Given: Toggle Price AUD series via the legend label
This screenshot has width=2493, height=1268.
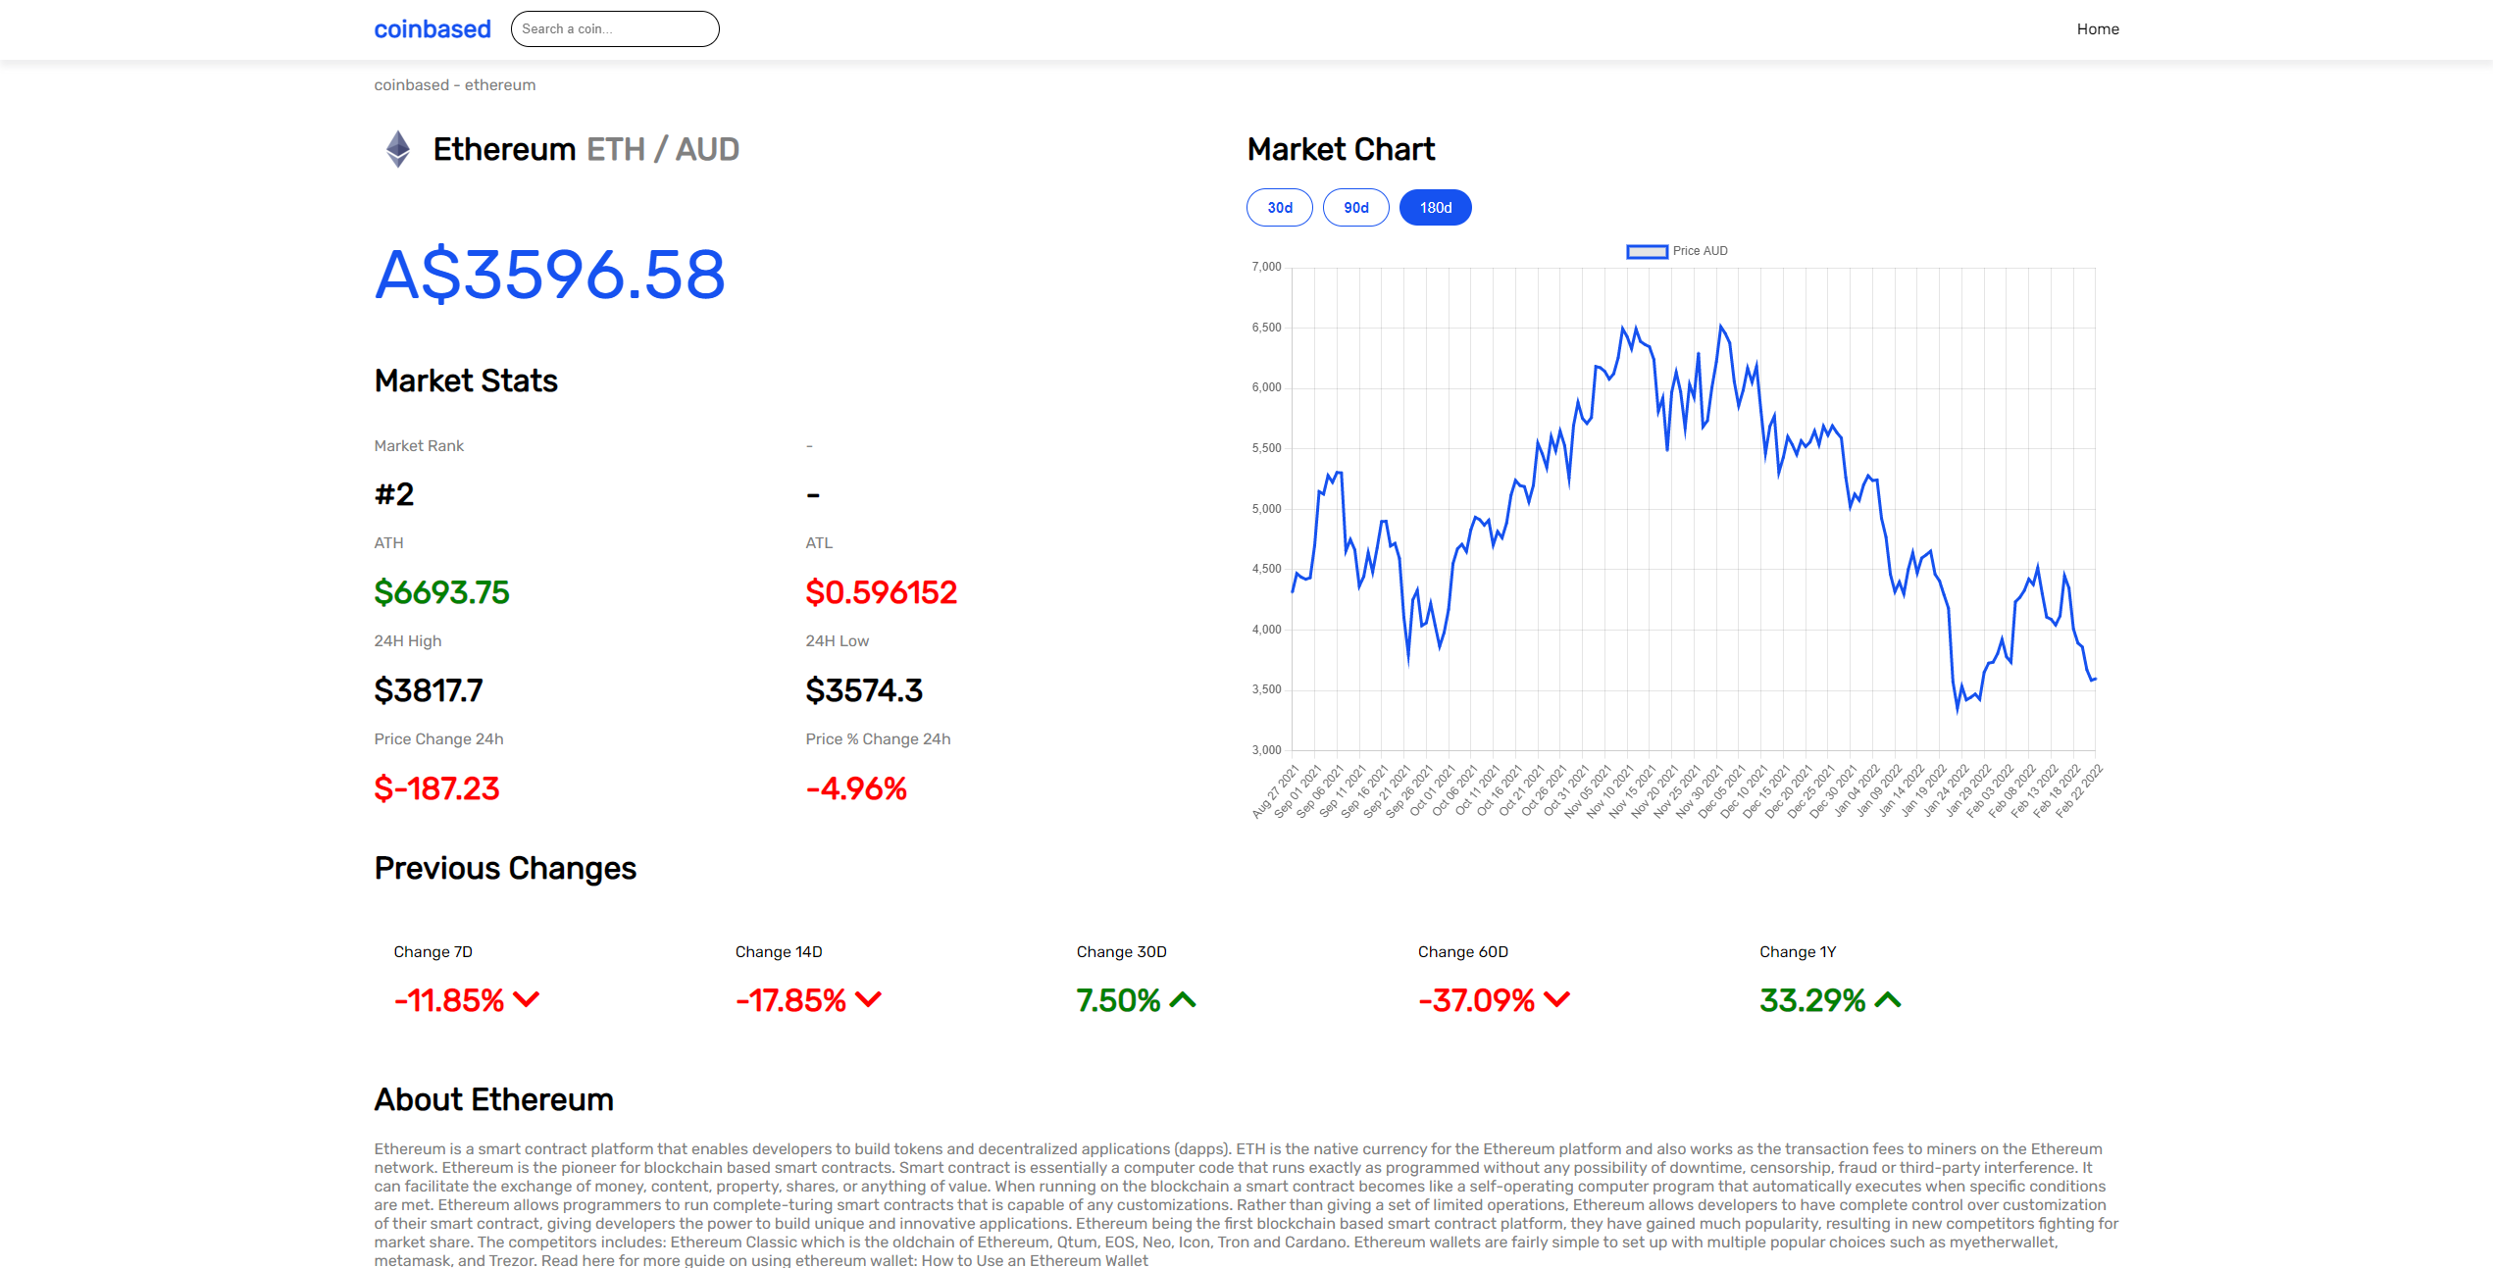Looking at the screenshot, I should [1700, 251].
